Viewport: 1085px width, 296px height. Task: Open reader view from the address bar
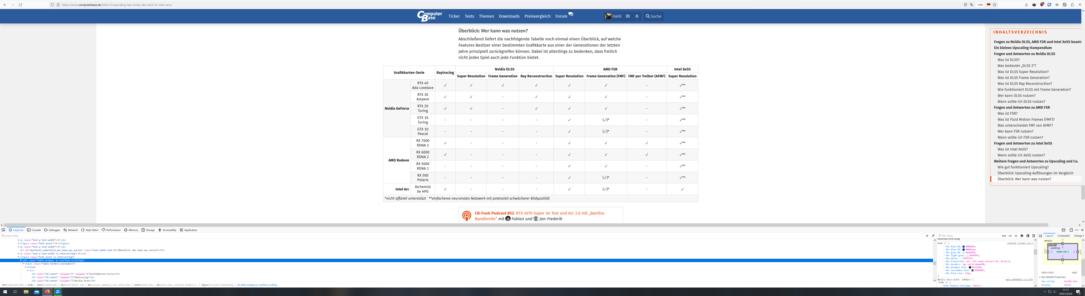(966, 5)
